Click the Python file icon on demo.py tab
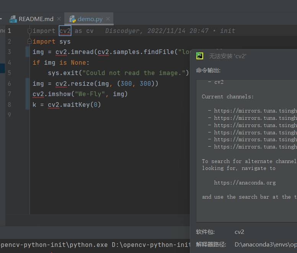The image size is (297, 253). point(72,19)
